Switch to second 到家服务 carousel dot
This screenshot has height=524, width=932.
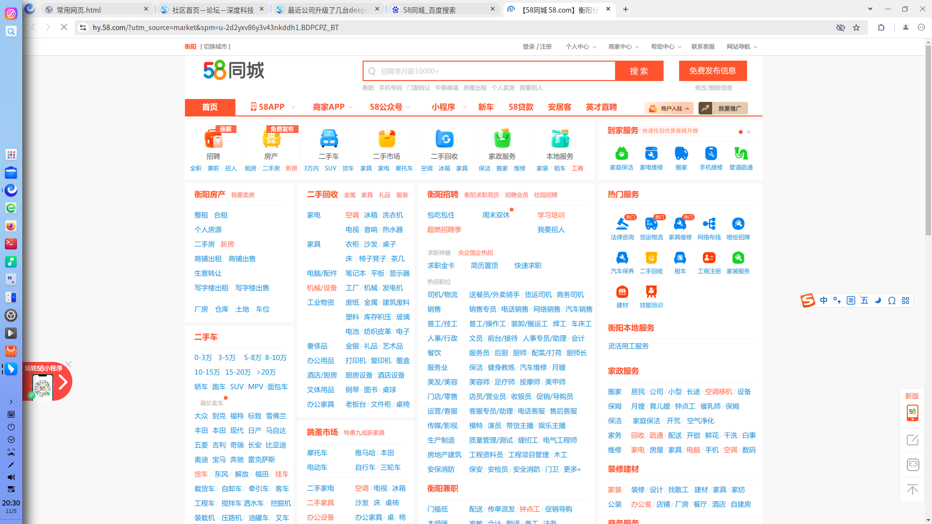pos(749,132)
